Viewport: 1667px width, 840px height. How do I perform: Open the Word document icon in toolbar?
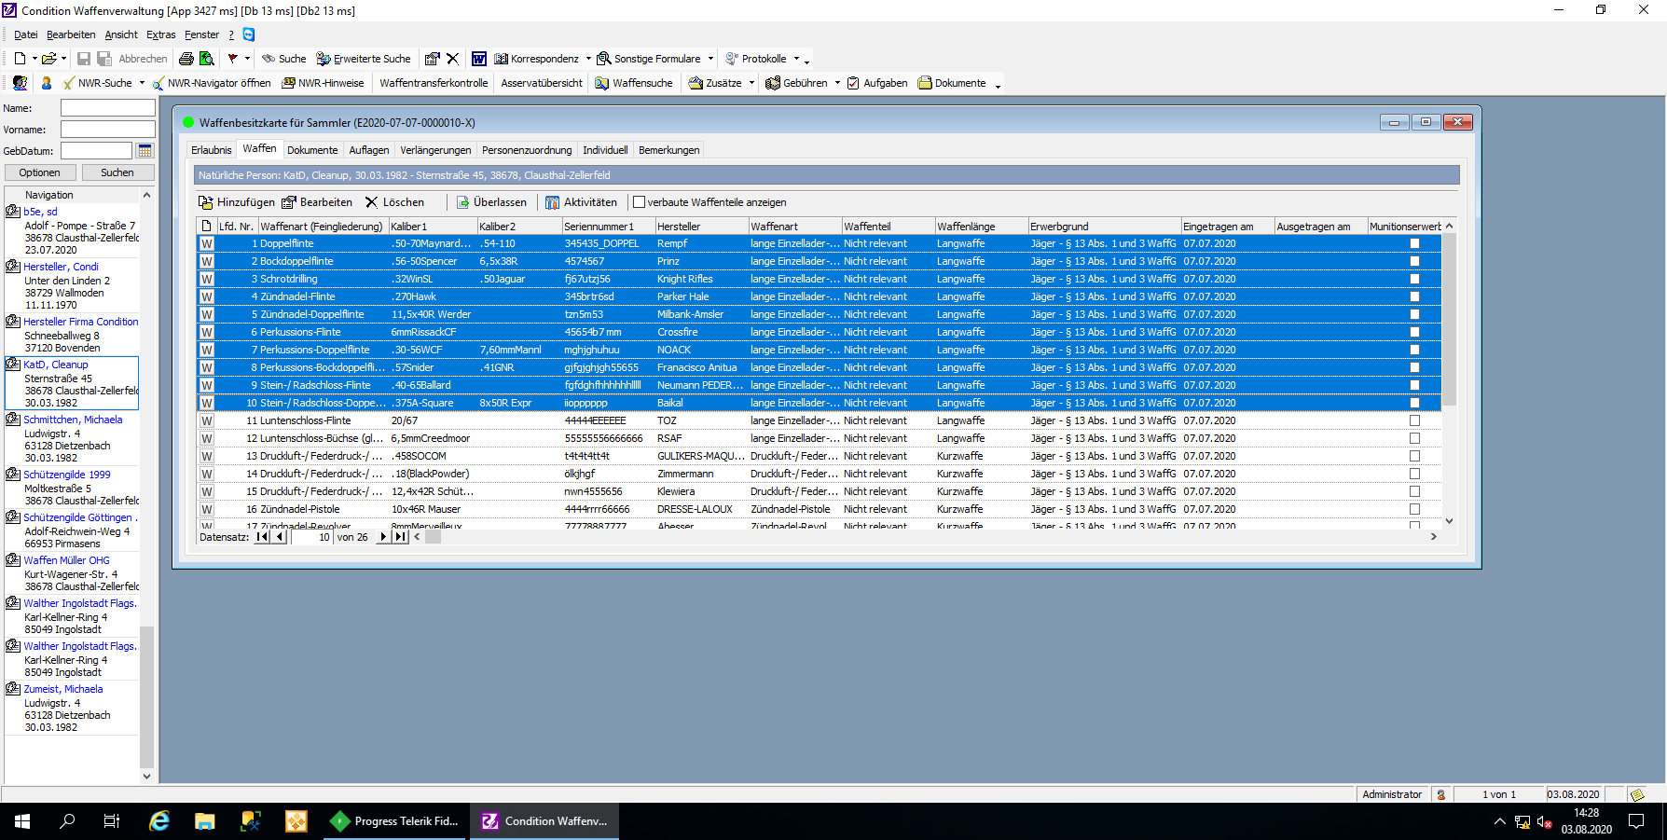pyautogui.click(x=478, y=59)
